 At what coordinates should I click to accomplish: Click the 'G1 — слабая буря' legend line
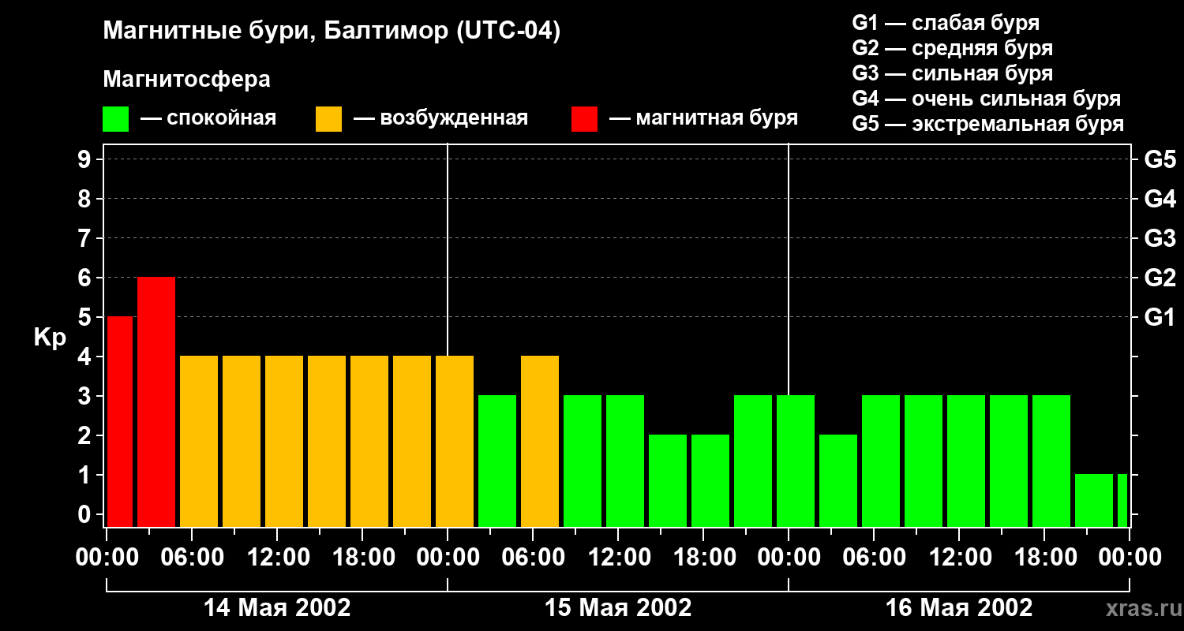coord(946,23)
